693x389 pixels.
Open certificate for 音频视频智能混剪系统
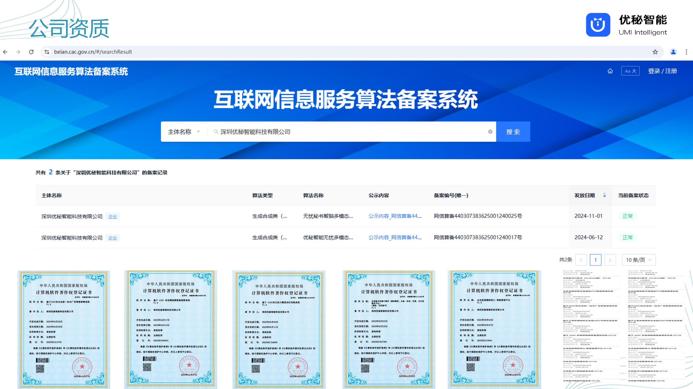(x=171, y=330)
